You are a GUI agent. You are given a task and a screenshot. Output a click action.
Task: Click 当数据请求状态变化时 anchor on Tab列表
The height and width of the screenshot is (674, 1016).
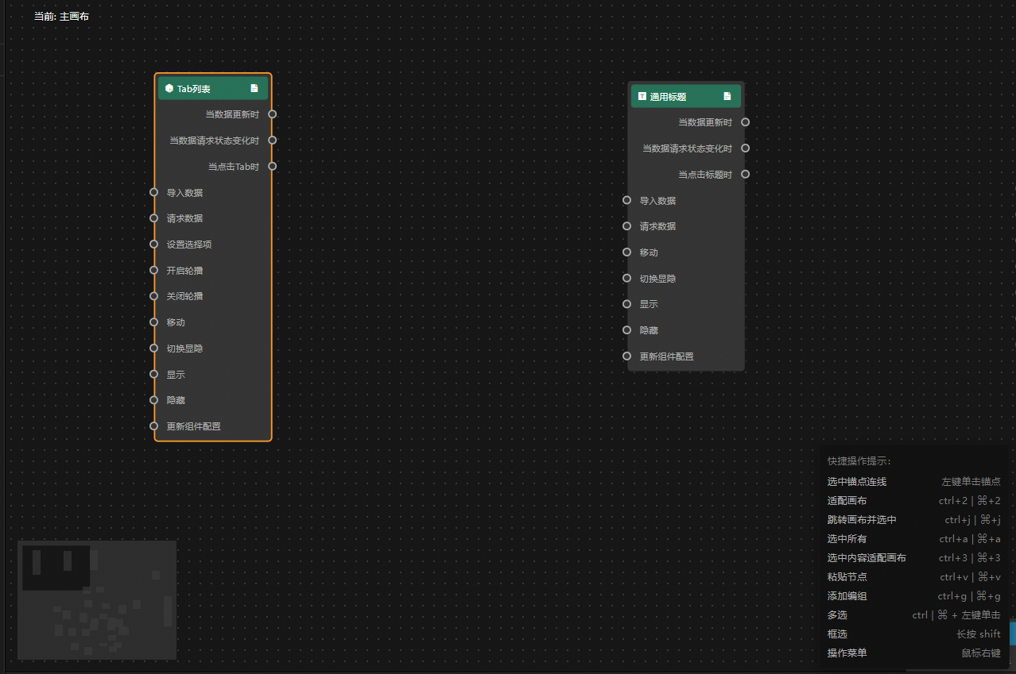tap(272, 141)
